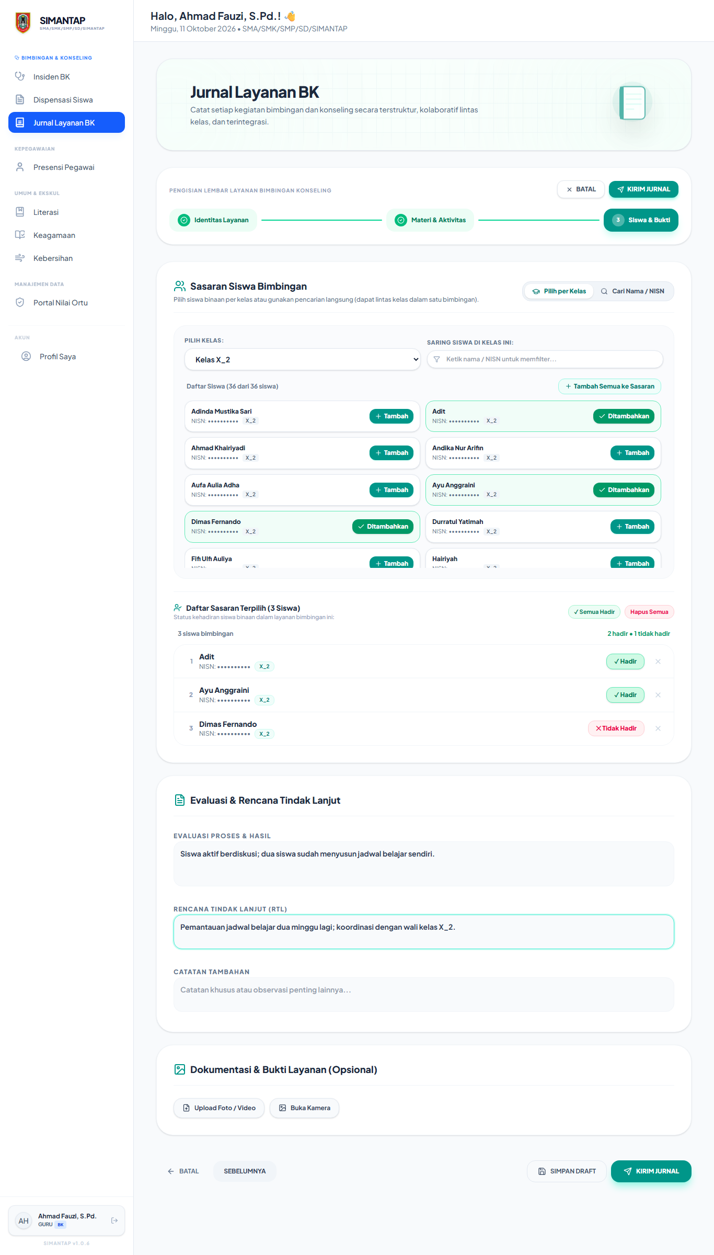The image size is (714, 1255).
Task: Select the Pilih per Kelas tab
Action: click(559, 291)
